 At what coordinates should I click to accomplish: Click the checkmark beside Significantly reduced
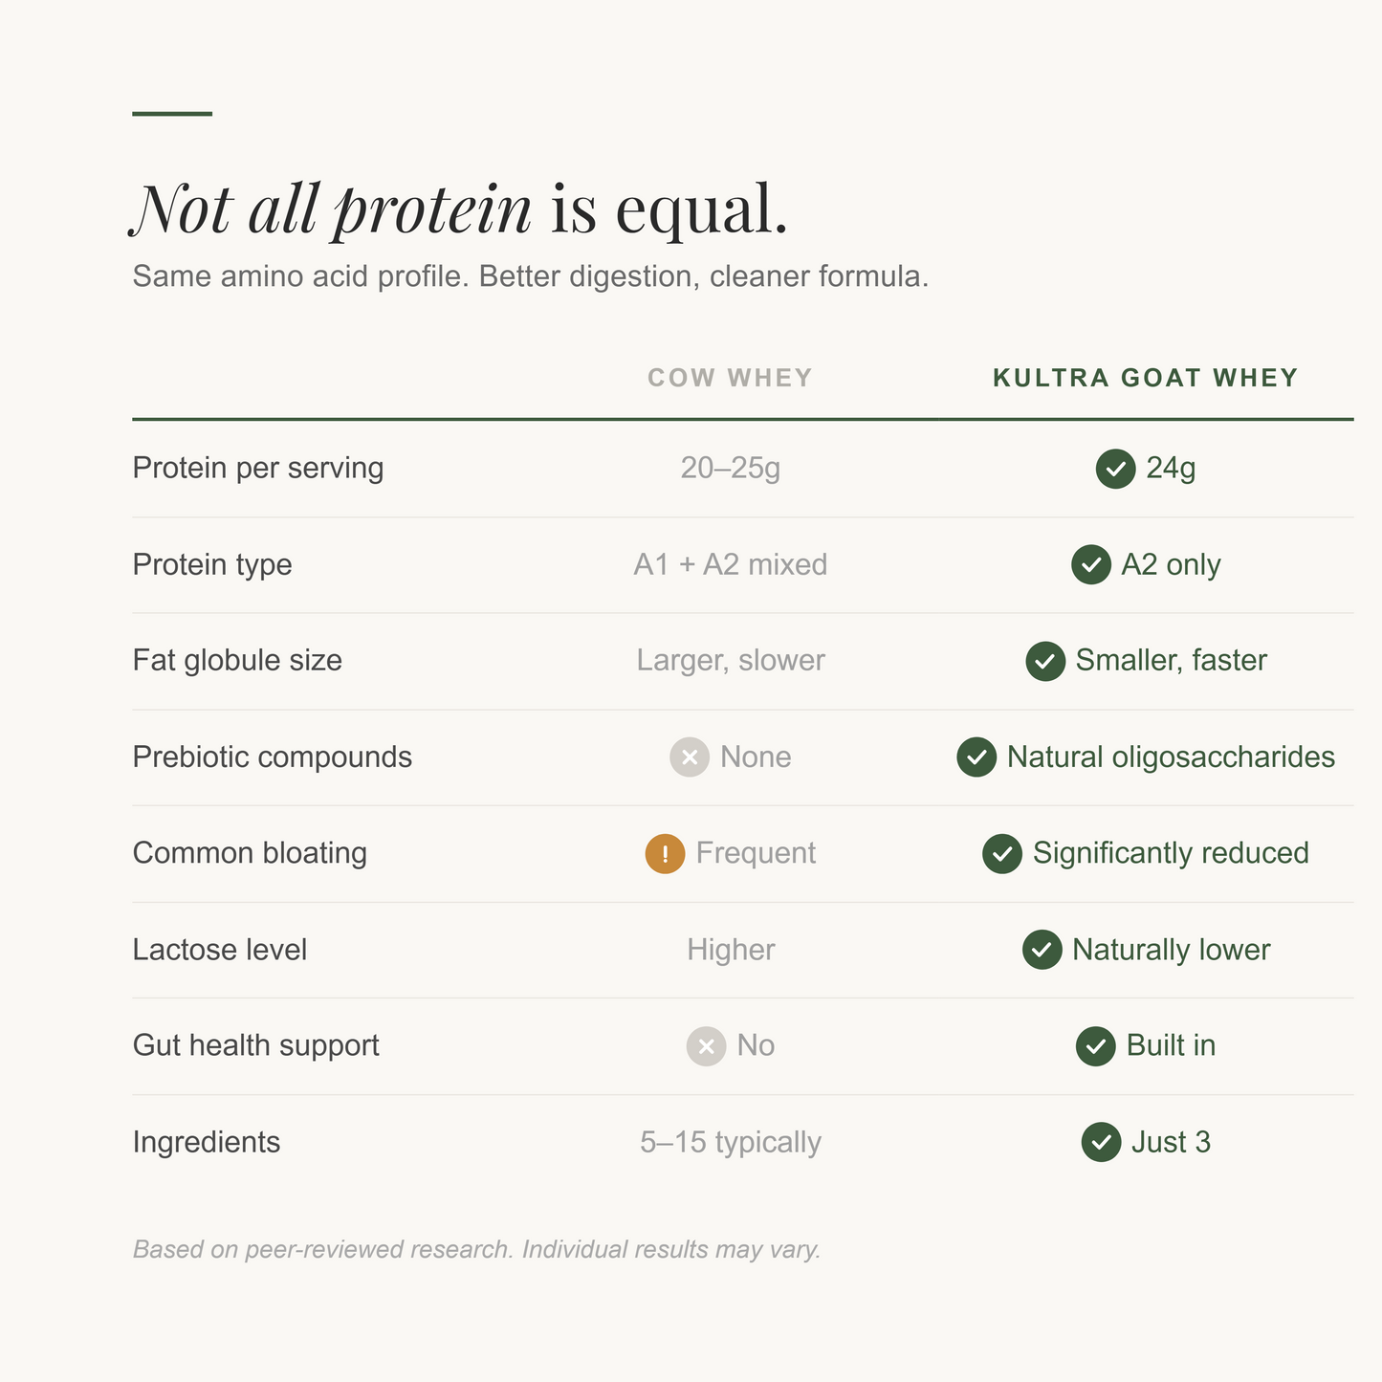click(x=1002, y=854)
